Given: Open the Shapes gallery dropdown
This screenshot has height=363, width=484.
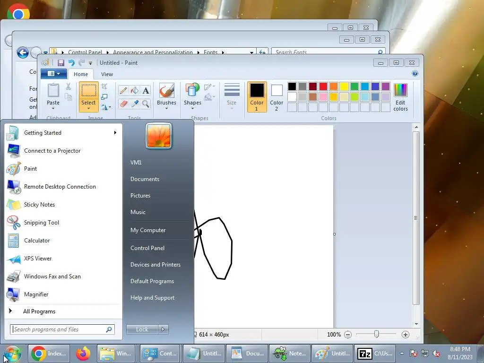Looking at the screenshot, I should coord(193,108).
